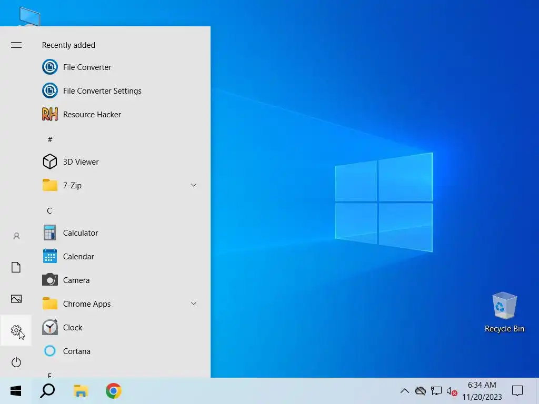Open File Converter Settings
This screenshot has width=539, height=404.
tap(119, 90)
